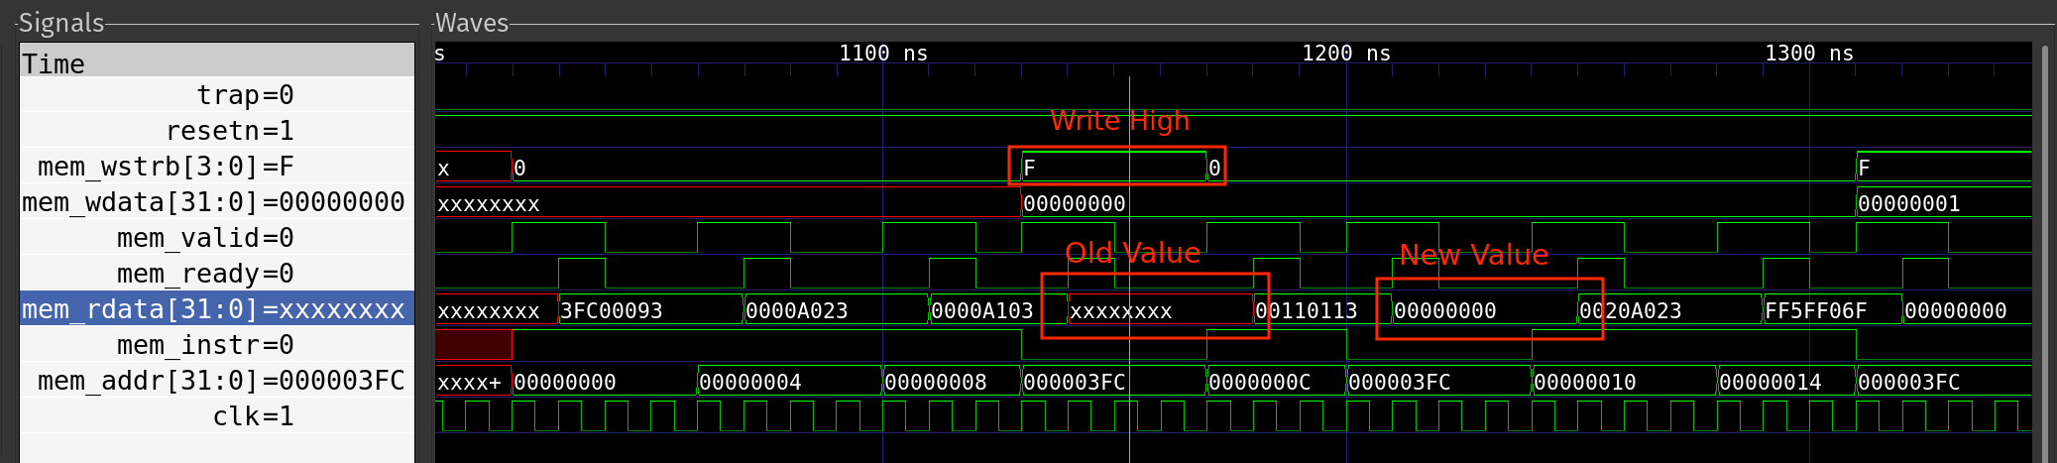Click the 00110113 value on mem_rdata wave
Screen dimensions: 2057x463
click(x=1307, y=310)
